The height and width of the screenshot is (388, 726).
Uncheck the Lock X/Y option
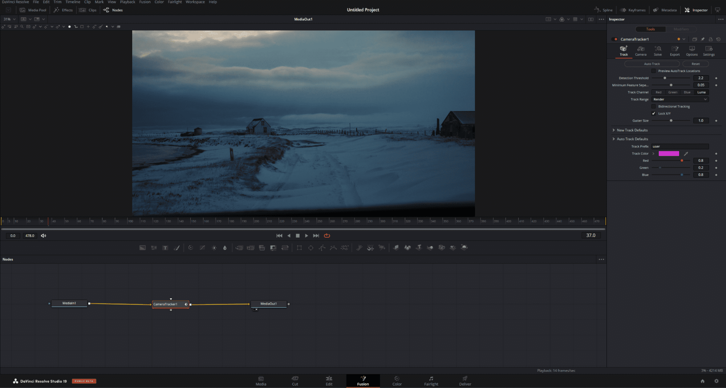pos(653,113)
